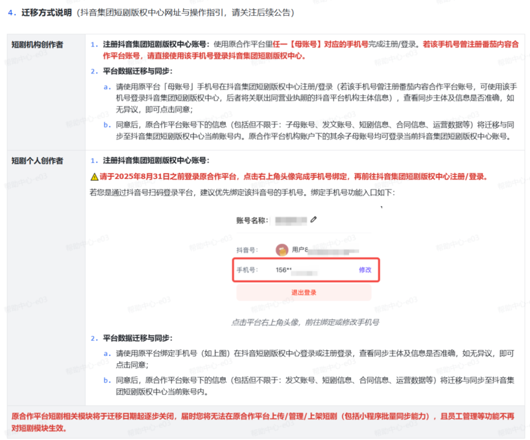This screenshot has height=440, width=530.
Task: Click the 注册抖音集团短剧版权中心账号 heading under 个人创作者
Action: tap(156, 161)
